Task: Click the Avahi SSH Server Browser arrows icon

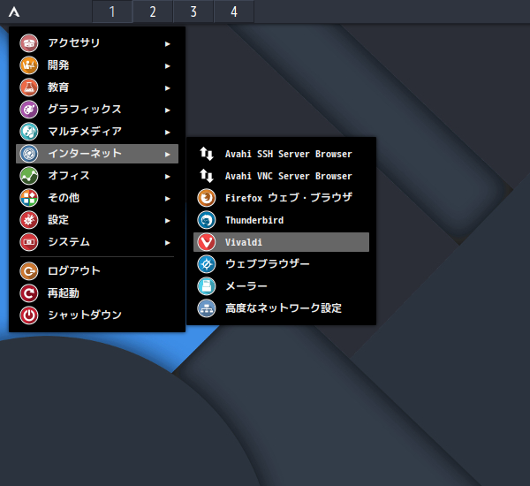Action: (207, 154)
